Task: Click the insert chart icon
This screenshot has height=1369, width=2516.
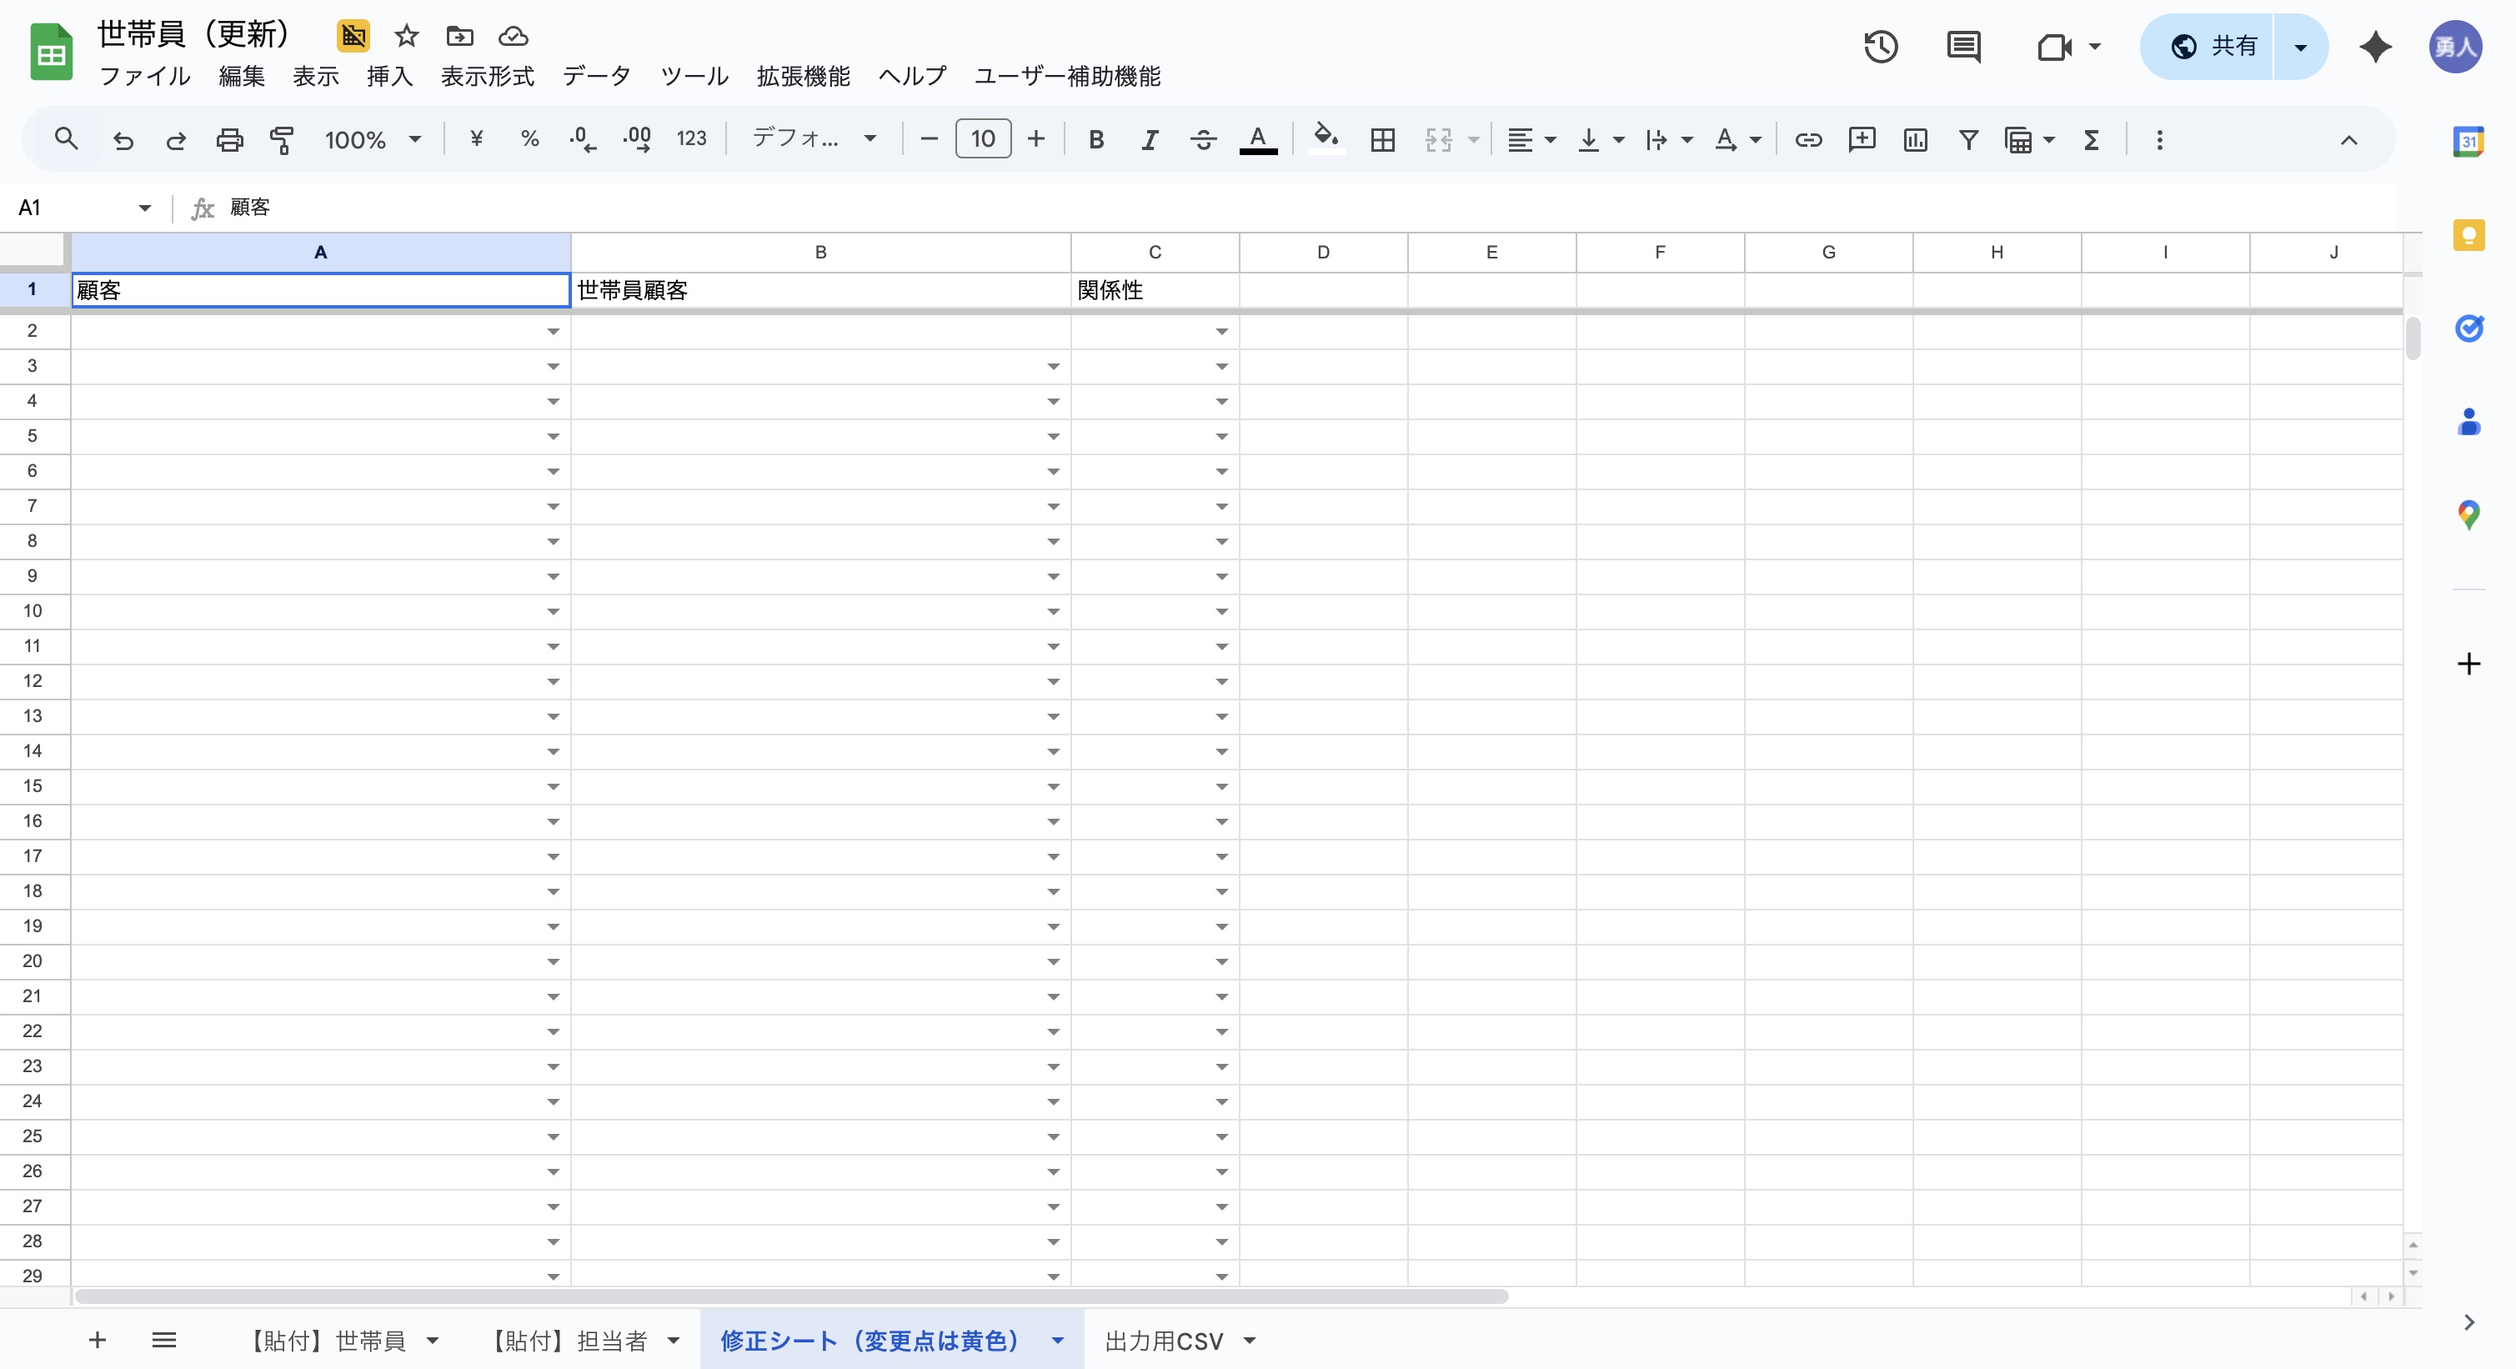Action: (1915, 139)
